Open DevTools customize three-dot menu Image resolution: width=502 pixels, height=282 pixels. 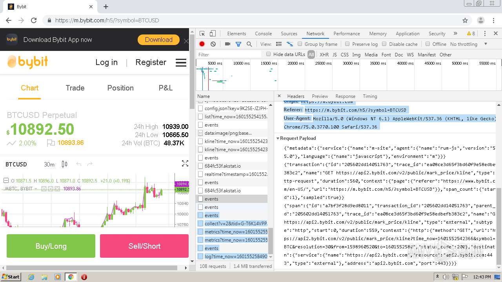pyautogui.click(x=485, y=34)
